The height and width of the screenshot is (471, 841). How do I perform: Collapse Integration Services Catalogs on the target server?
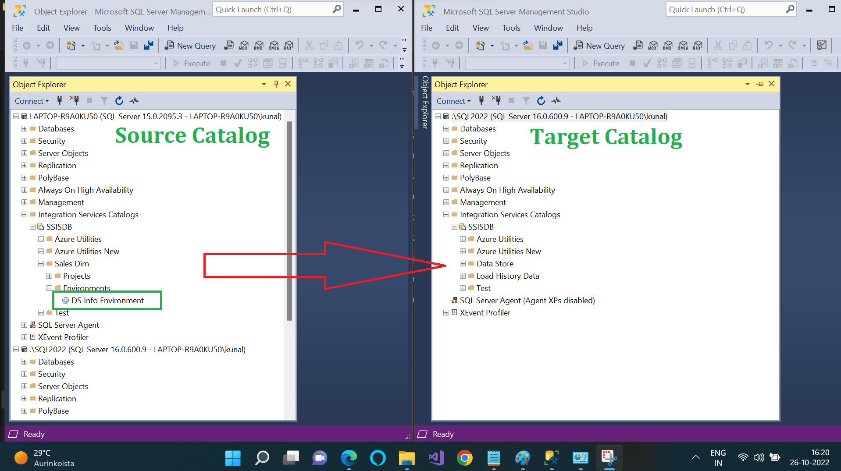pyautogui.click(x=446, y=215)
